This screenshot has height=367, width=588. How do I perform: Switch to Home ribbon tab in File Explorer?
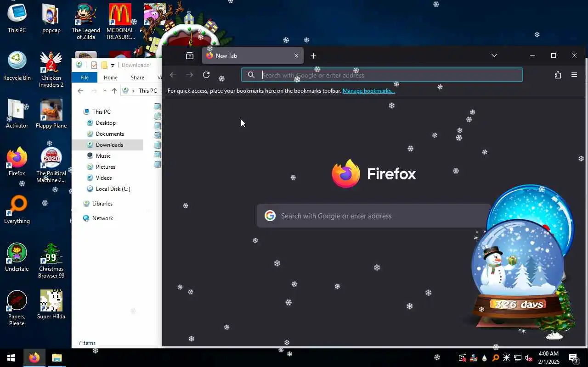[x=111, y=78]
